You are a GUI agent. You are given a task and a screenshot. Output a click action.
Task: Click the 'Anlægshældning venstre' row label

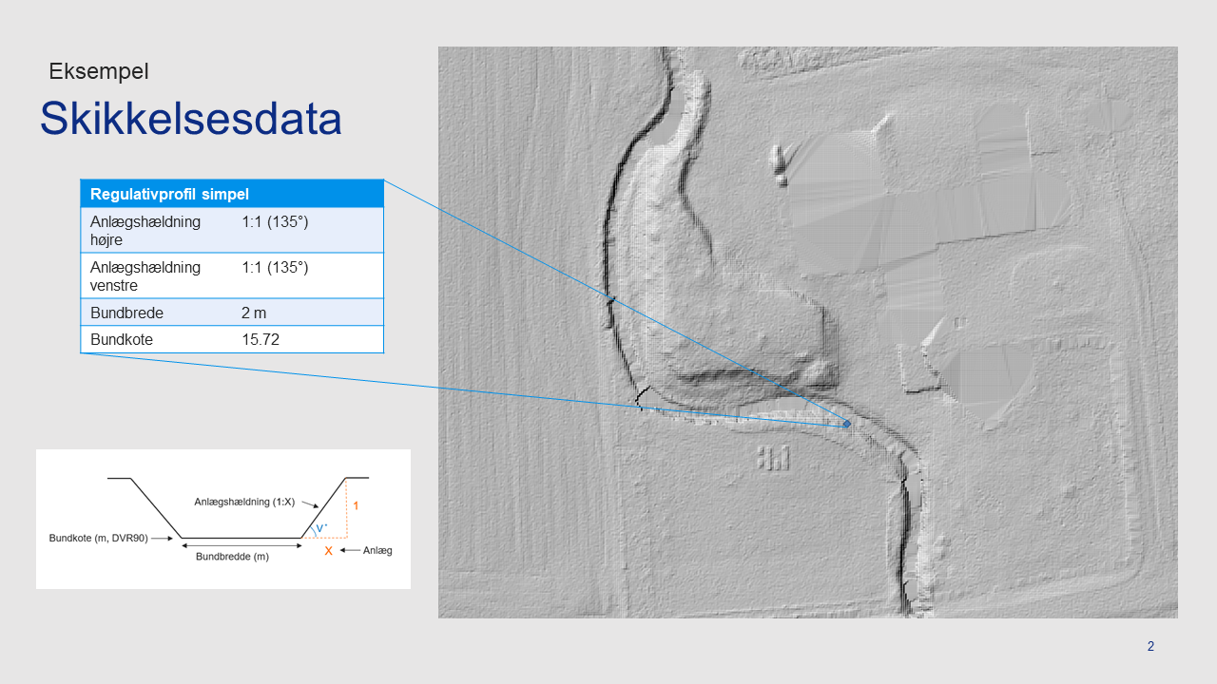point(145,276)
